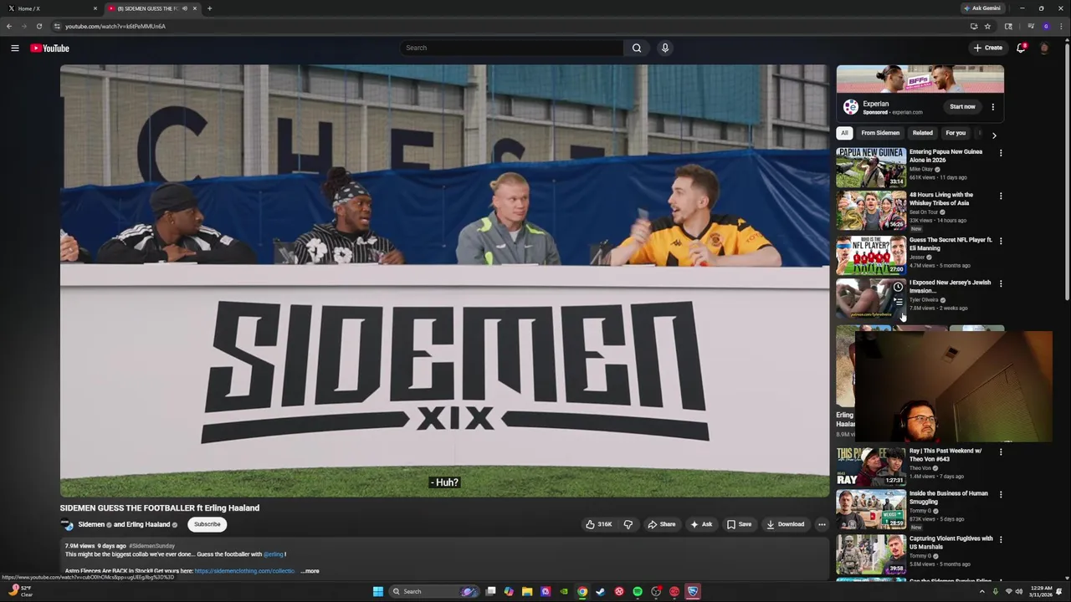
Task: Click the main Sidemen video player
Action: coord(444,281)
